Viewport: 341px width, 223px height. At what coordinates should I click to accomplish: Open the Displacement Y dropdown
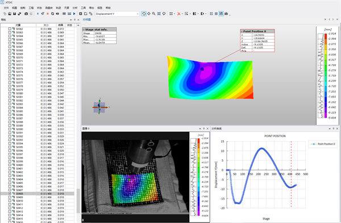[117, 14]
